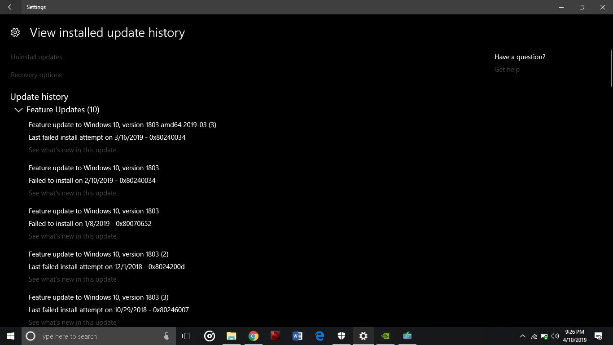
Task: Select 'Feature update to Windows 10, version 1803 amd64 2019-03 (3)'
Action: tap(123, 125)
